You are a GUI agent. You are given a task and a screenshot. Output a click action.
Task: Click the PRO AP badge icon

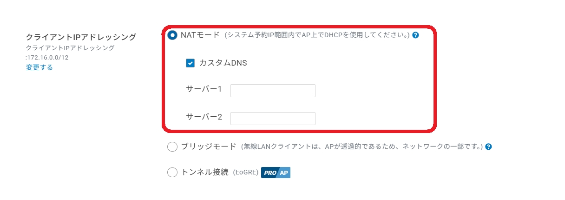(x=276, y=173)
